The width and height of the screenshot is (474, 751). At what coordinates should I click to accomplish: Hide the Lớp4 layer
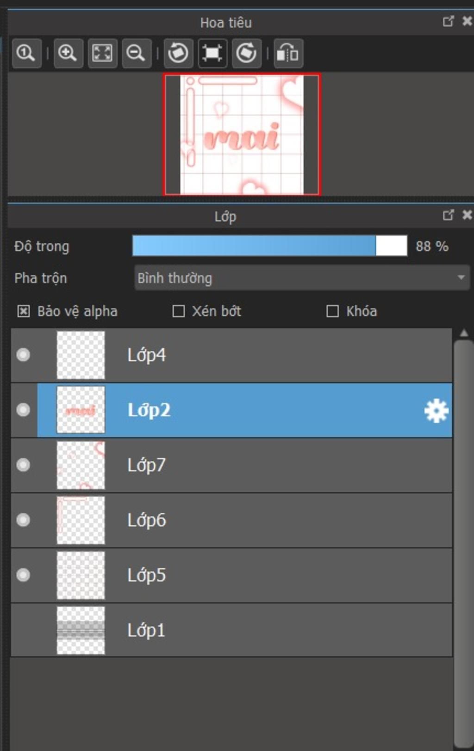click(x=23, y=355)
